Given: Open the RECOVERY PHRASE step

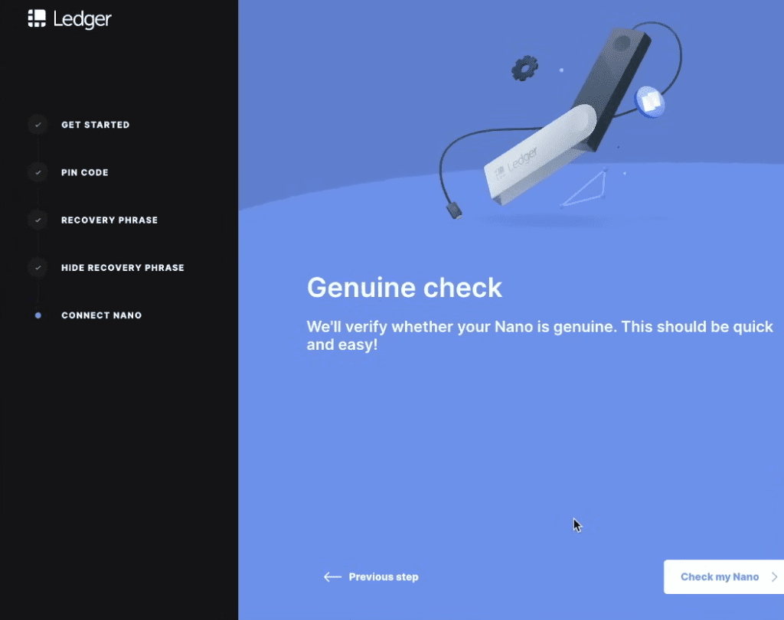Looking at the screenshot, I should (x=109, y=220).
